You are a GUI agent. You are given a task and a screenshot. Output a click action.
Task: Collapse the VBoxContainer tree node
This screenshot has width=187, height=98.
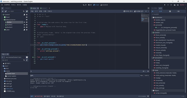[3, 20]
